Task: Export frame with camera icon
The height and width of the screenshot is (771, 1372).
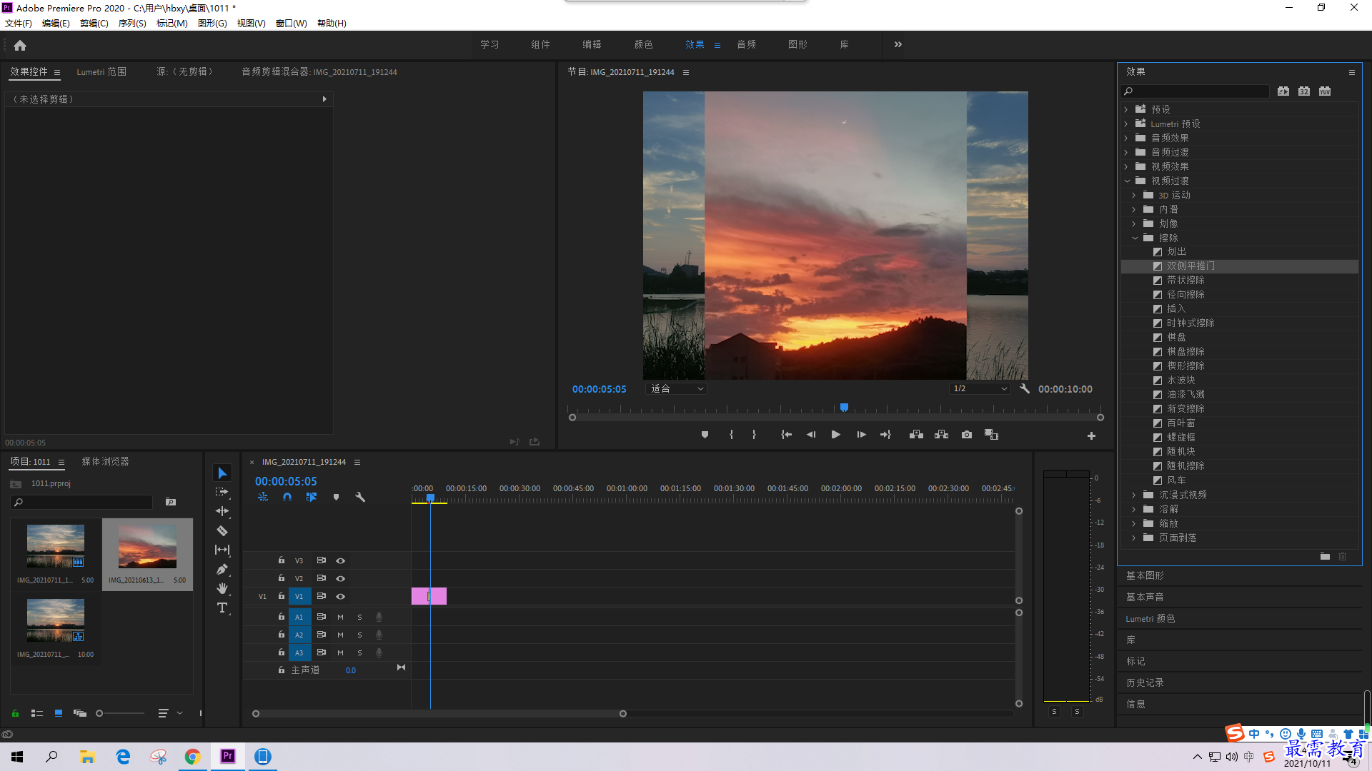Action: (967, 435)
